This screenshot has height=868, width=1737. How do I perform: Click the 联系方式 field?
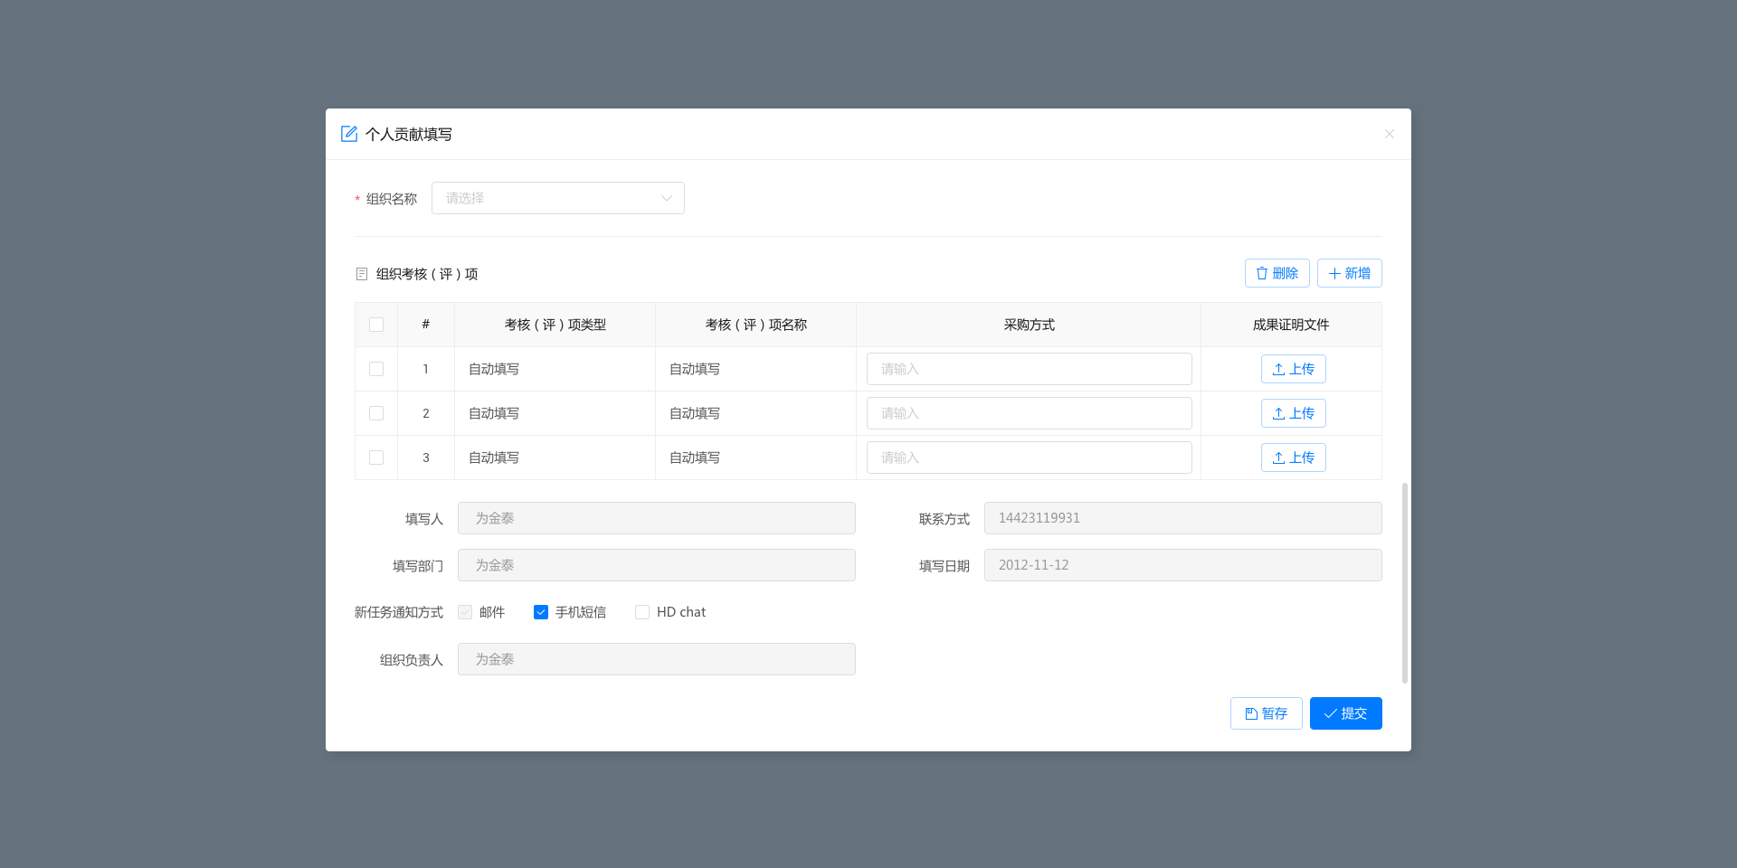[x=1183, y=518]
